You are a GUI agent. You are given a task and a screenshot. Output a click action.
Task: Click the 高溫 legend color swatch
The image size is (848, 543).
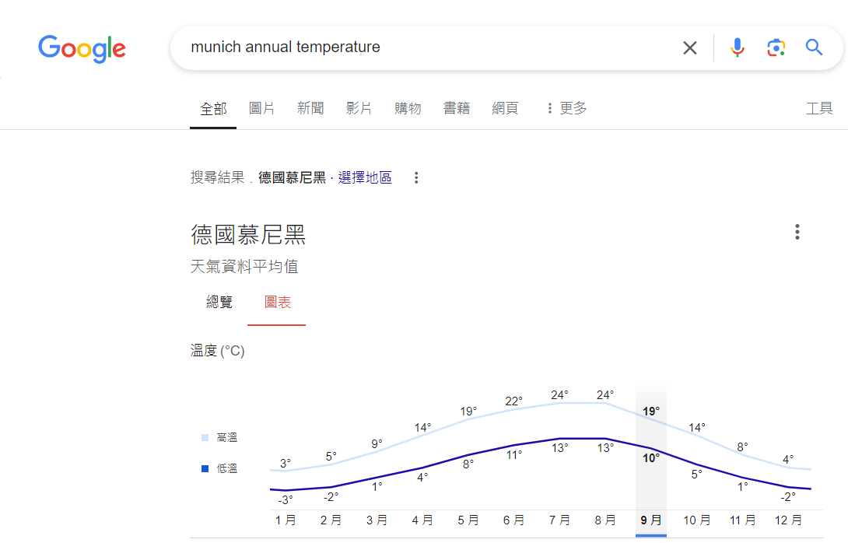(205, 438)
